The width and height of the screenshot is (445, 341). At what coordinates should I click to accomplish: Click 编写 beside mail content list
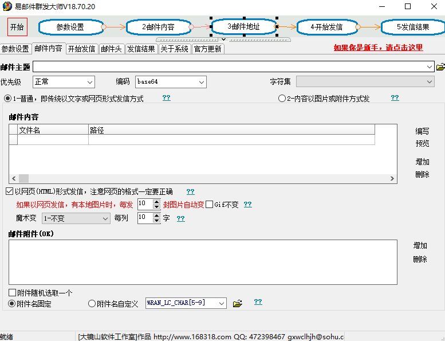click(x=422, y=131)
